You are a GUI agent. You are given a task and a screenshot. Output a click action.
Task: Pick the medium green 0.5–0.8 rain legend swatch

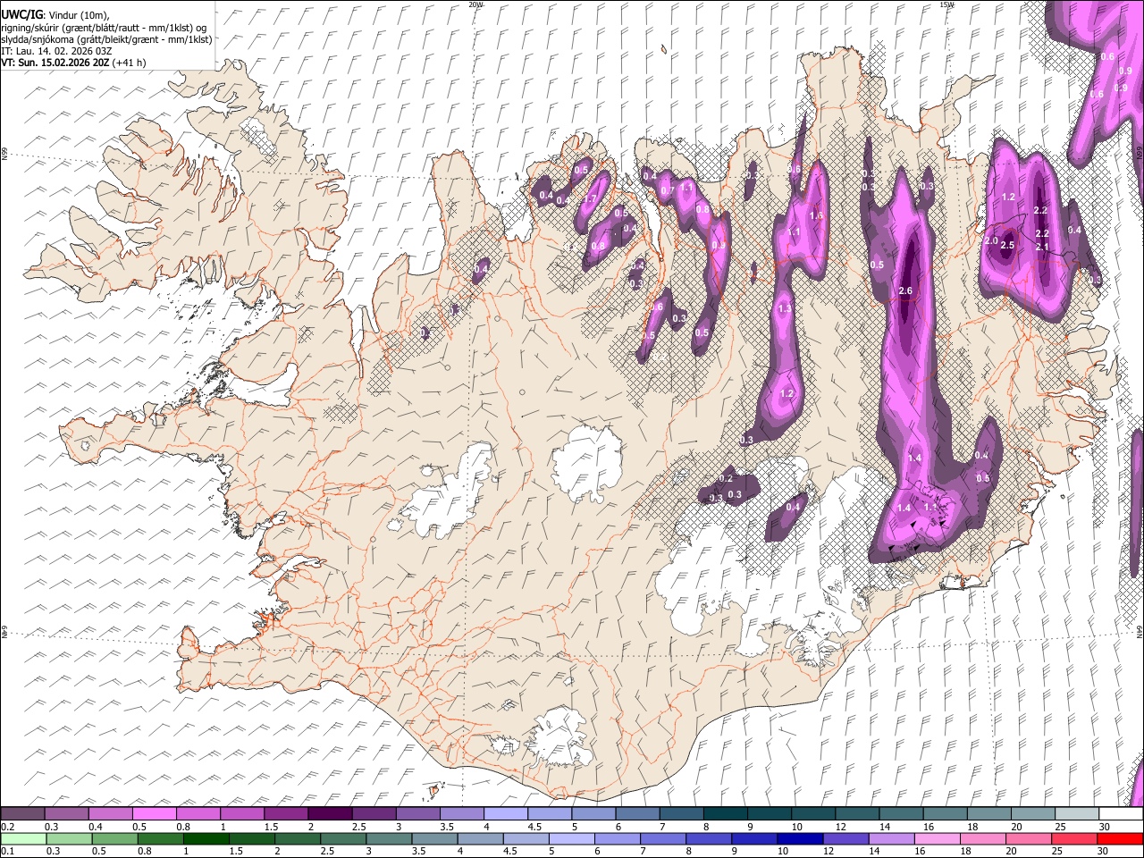point(115,838)
